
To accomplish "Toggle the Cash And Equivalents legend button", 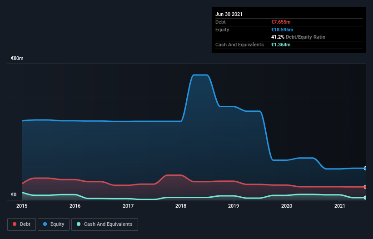I will tap(104, 224).
